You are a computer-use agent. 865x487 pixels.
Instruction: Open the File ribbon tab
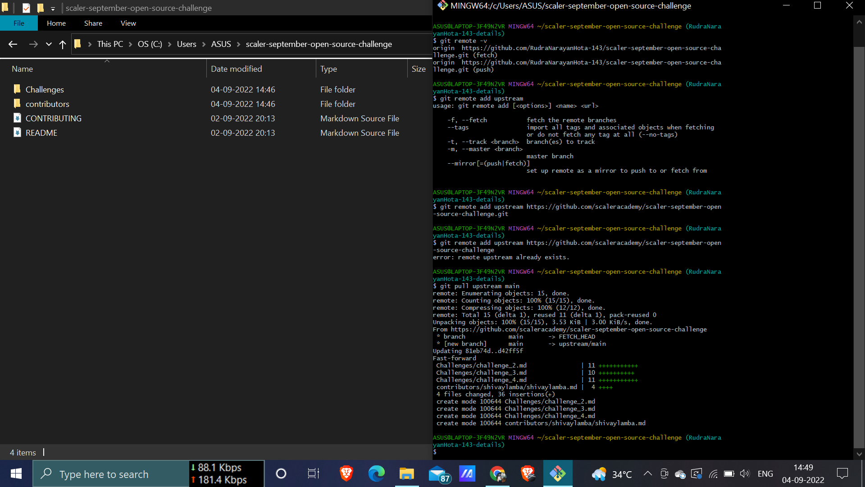pyautogui.click(x=19, y=23)
